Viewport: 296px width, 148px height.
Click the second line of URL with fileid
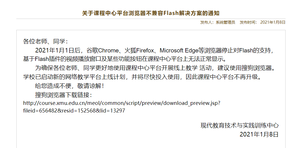[74, 111]
